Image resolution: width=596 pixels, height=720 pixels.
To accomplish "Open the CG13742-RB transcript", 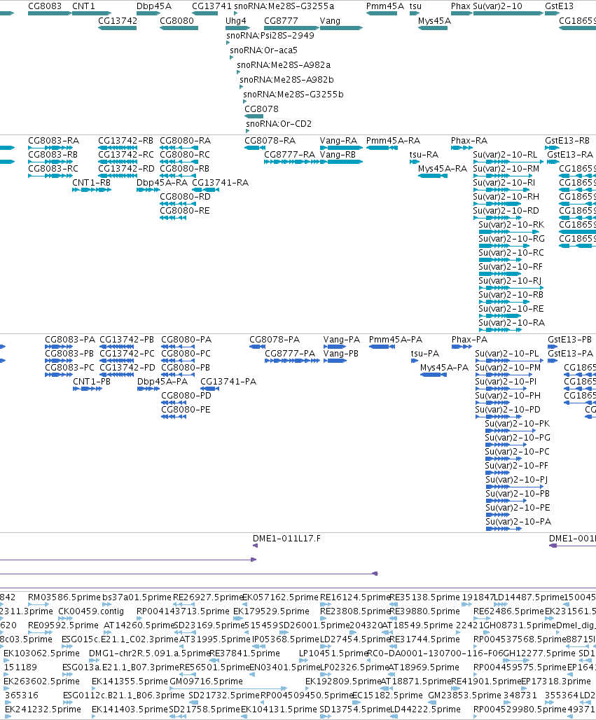I will pyautogui.click(x=118, y=148).
